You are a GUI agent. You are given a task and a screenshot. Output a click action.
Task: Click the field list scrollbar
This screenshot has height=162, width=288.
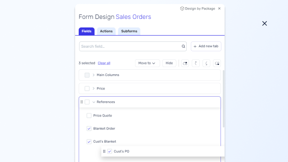[223, 99]
